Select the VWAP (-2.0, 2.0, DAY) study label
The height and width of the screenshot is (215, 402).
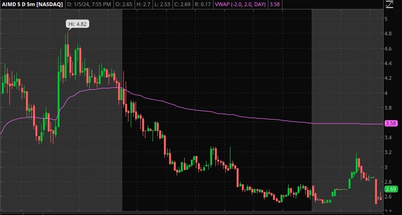coord(240,4)
